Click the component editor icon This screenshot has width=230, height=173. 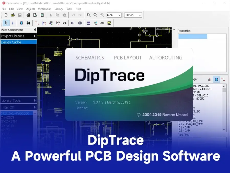73,23
